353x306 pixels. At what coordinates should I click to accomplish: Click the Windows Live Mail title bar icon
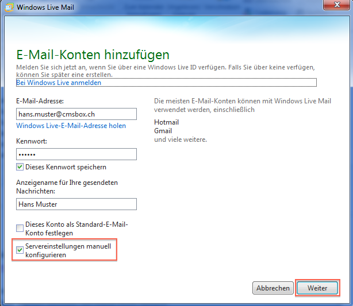[x=9, y=6]
